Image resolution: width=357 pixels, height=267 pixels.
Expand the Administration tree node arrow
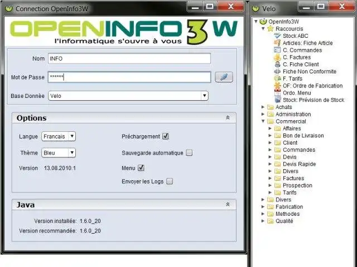point(263,114)
